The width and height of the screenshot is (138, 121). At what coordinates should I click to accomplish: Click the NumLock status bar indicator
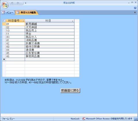click(x=75, y=119)
